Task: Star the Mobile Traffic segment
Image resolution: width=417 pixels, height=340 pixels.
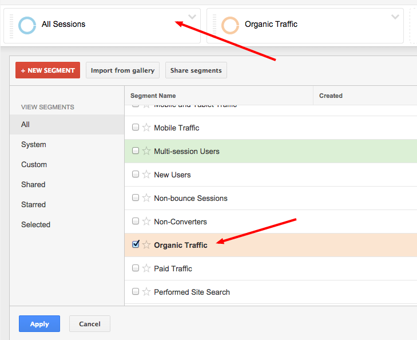Action: click(146, 128)
